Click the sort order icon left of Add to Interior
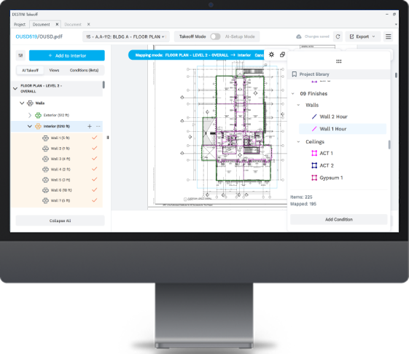The height and width of the screenshot is (354, 409). coord(20,55)
